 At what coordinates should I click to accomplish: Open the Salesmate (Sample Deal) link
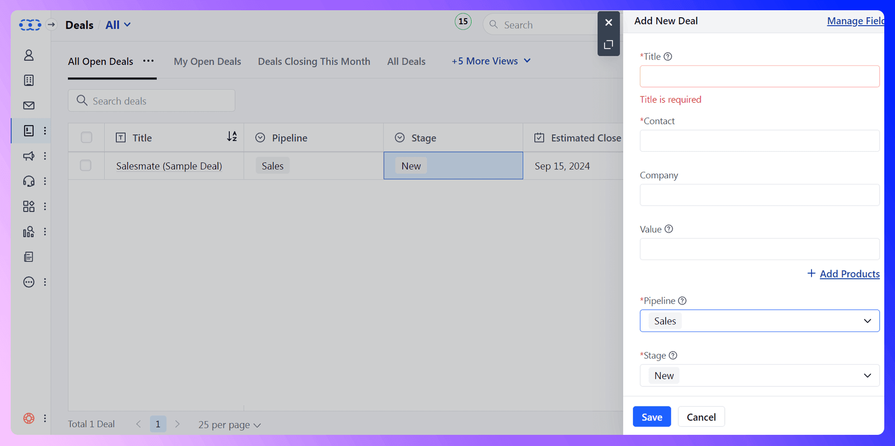point(169,166)
